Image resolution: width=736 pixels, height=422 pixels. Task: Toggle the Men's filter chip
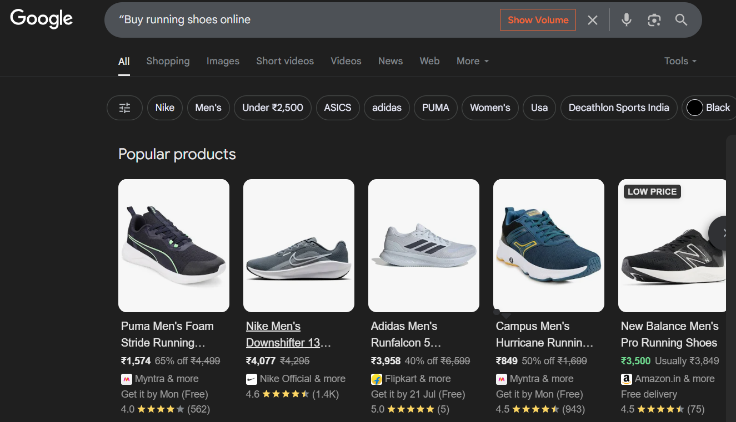(x=208, y=108)
